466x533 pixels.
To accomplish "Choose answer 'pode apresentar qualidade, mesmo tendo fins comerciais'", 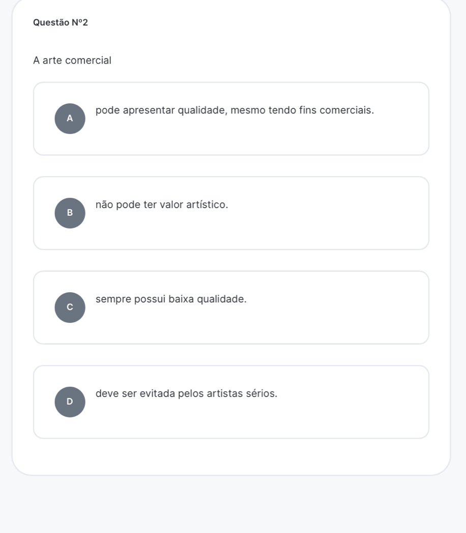I will pos(235,110).
